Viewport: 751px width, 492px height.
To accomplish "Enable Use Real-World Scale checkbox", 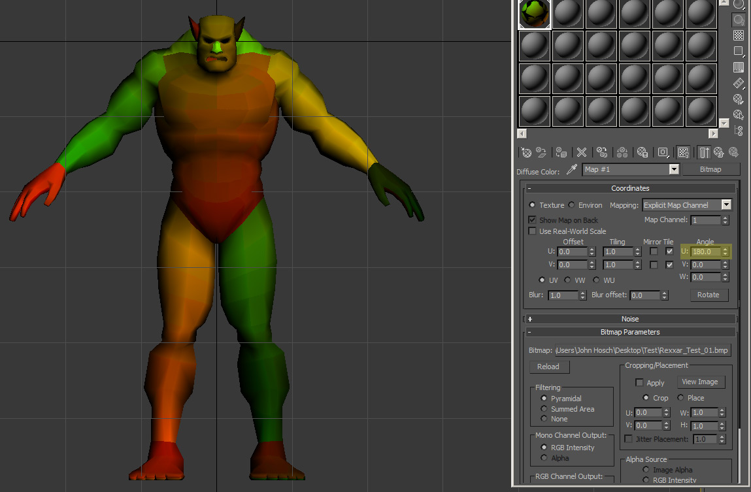I will pos(532,231).
